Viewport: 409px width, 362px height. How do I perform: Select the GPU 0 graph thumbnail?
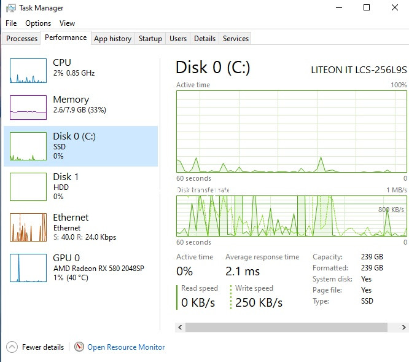coord(28,268)
